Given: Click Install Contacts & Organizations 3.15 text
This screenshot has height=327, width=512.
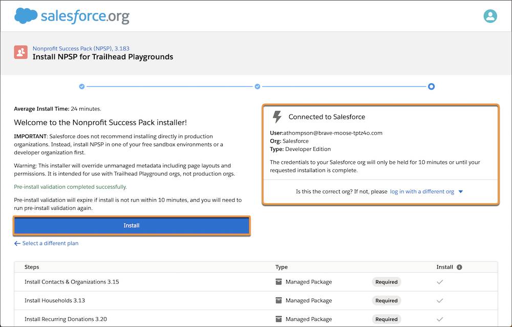Looking at the screenshot, I should pyautogui.click(x=72, y=281).
